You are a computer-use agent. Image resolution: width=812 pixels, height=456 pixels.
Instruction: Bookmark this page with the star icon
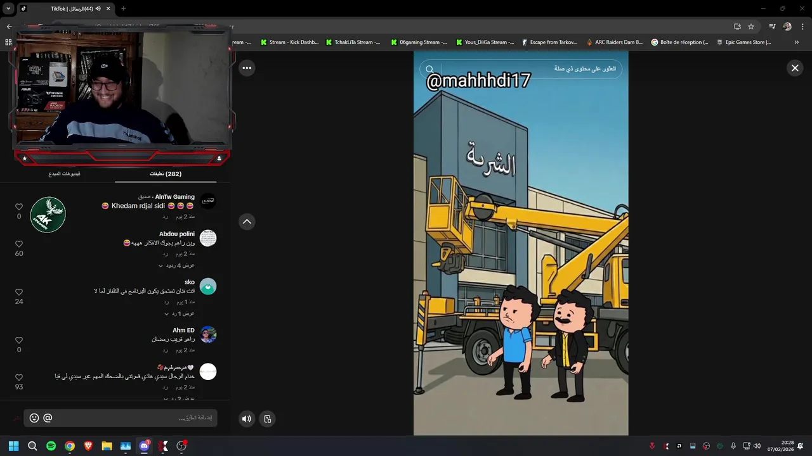tap(751, 27)
